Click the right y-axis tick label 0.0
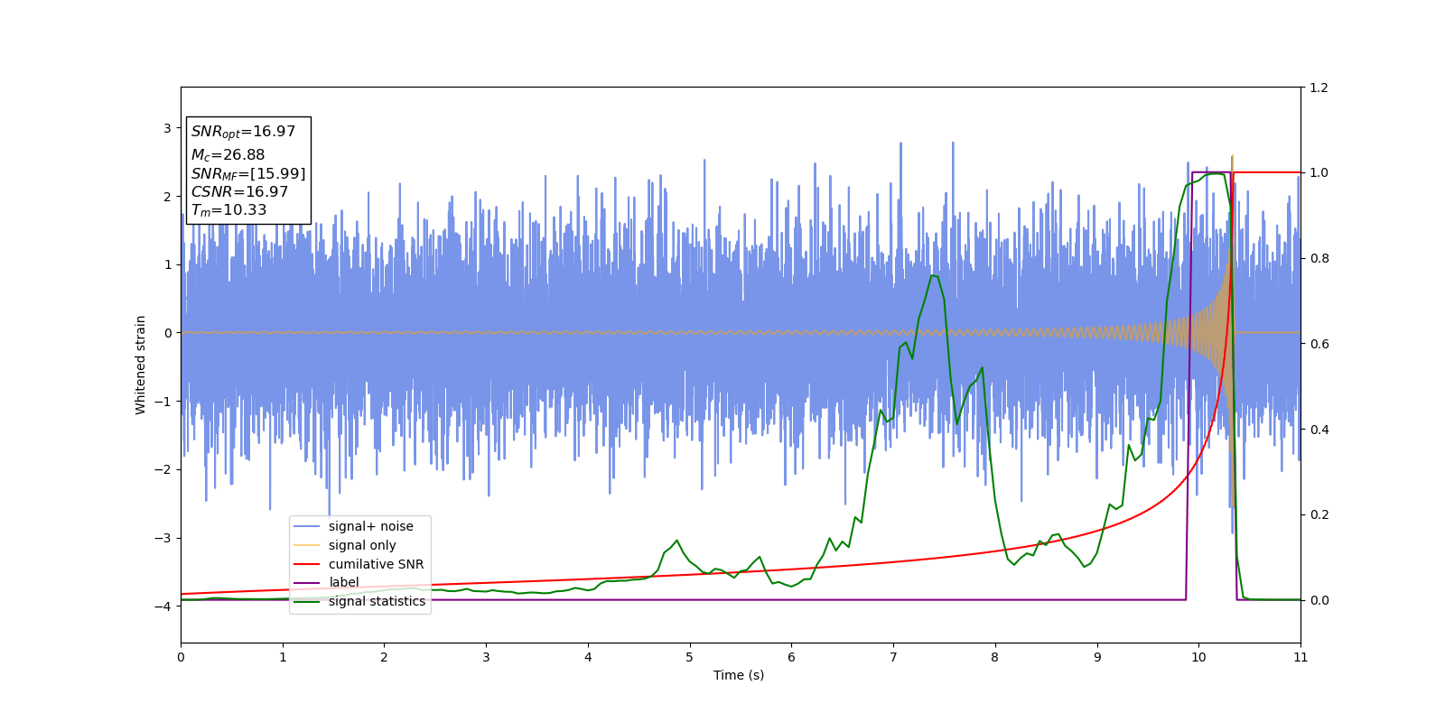The image size is (1445, 722). click(1319, 600)
